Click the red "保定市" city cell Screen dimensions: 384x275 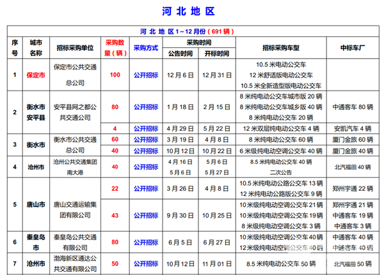35,75
